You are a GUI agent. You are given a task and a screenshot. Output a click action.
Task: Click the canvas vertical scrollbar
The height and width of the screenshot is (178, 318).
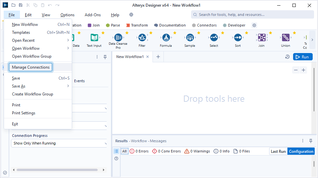pyautogui.click(x=314, y=90)
